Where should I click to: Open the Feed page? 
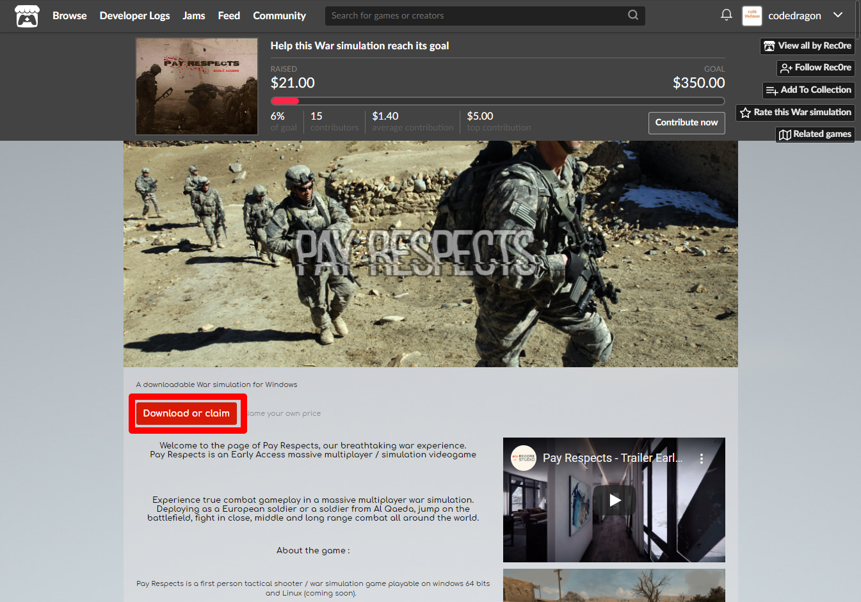pos(229,16)
